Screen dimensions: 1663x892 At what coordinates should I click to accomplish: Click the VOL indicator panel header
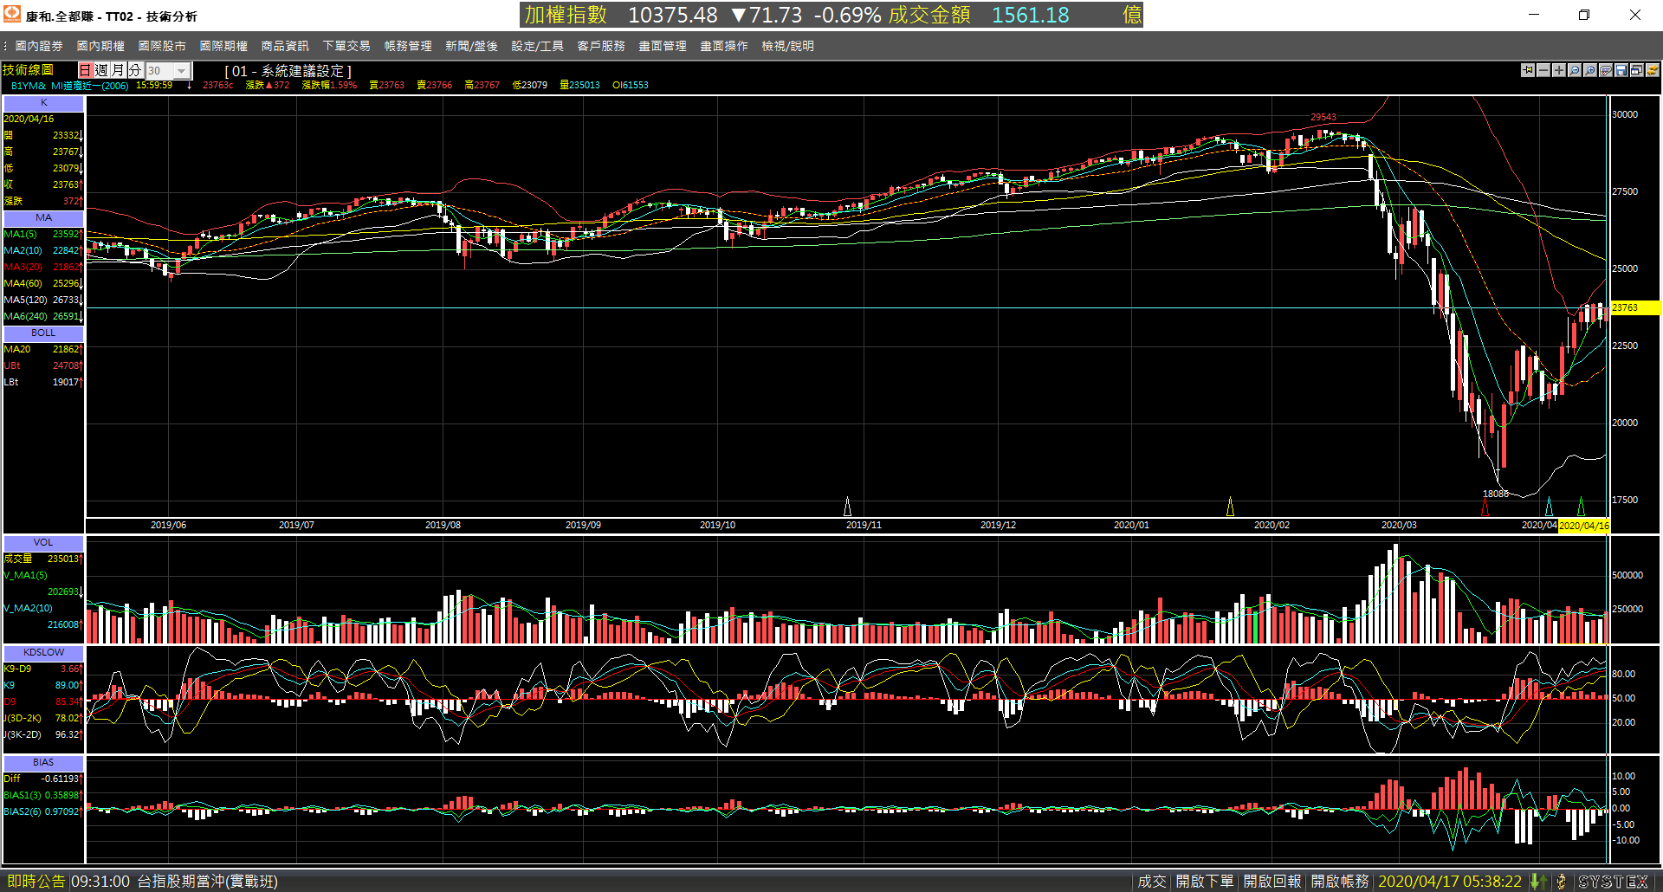point(43,543)
